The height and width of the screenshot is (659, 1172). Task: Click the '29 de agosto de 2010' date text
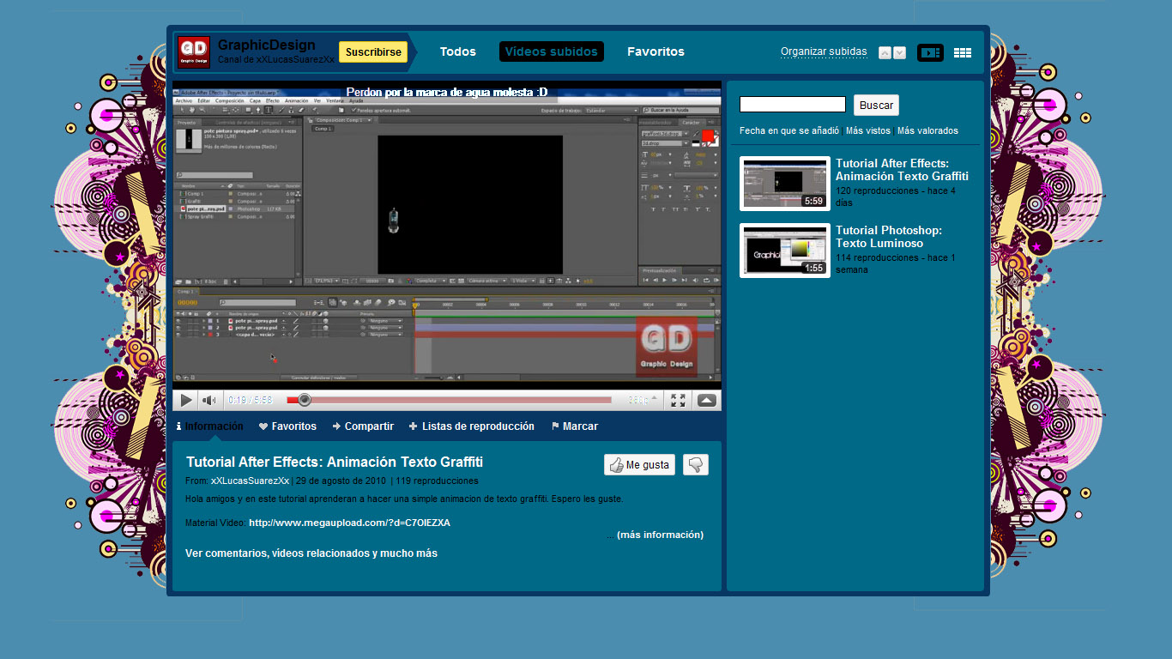[341, 481]
